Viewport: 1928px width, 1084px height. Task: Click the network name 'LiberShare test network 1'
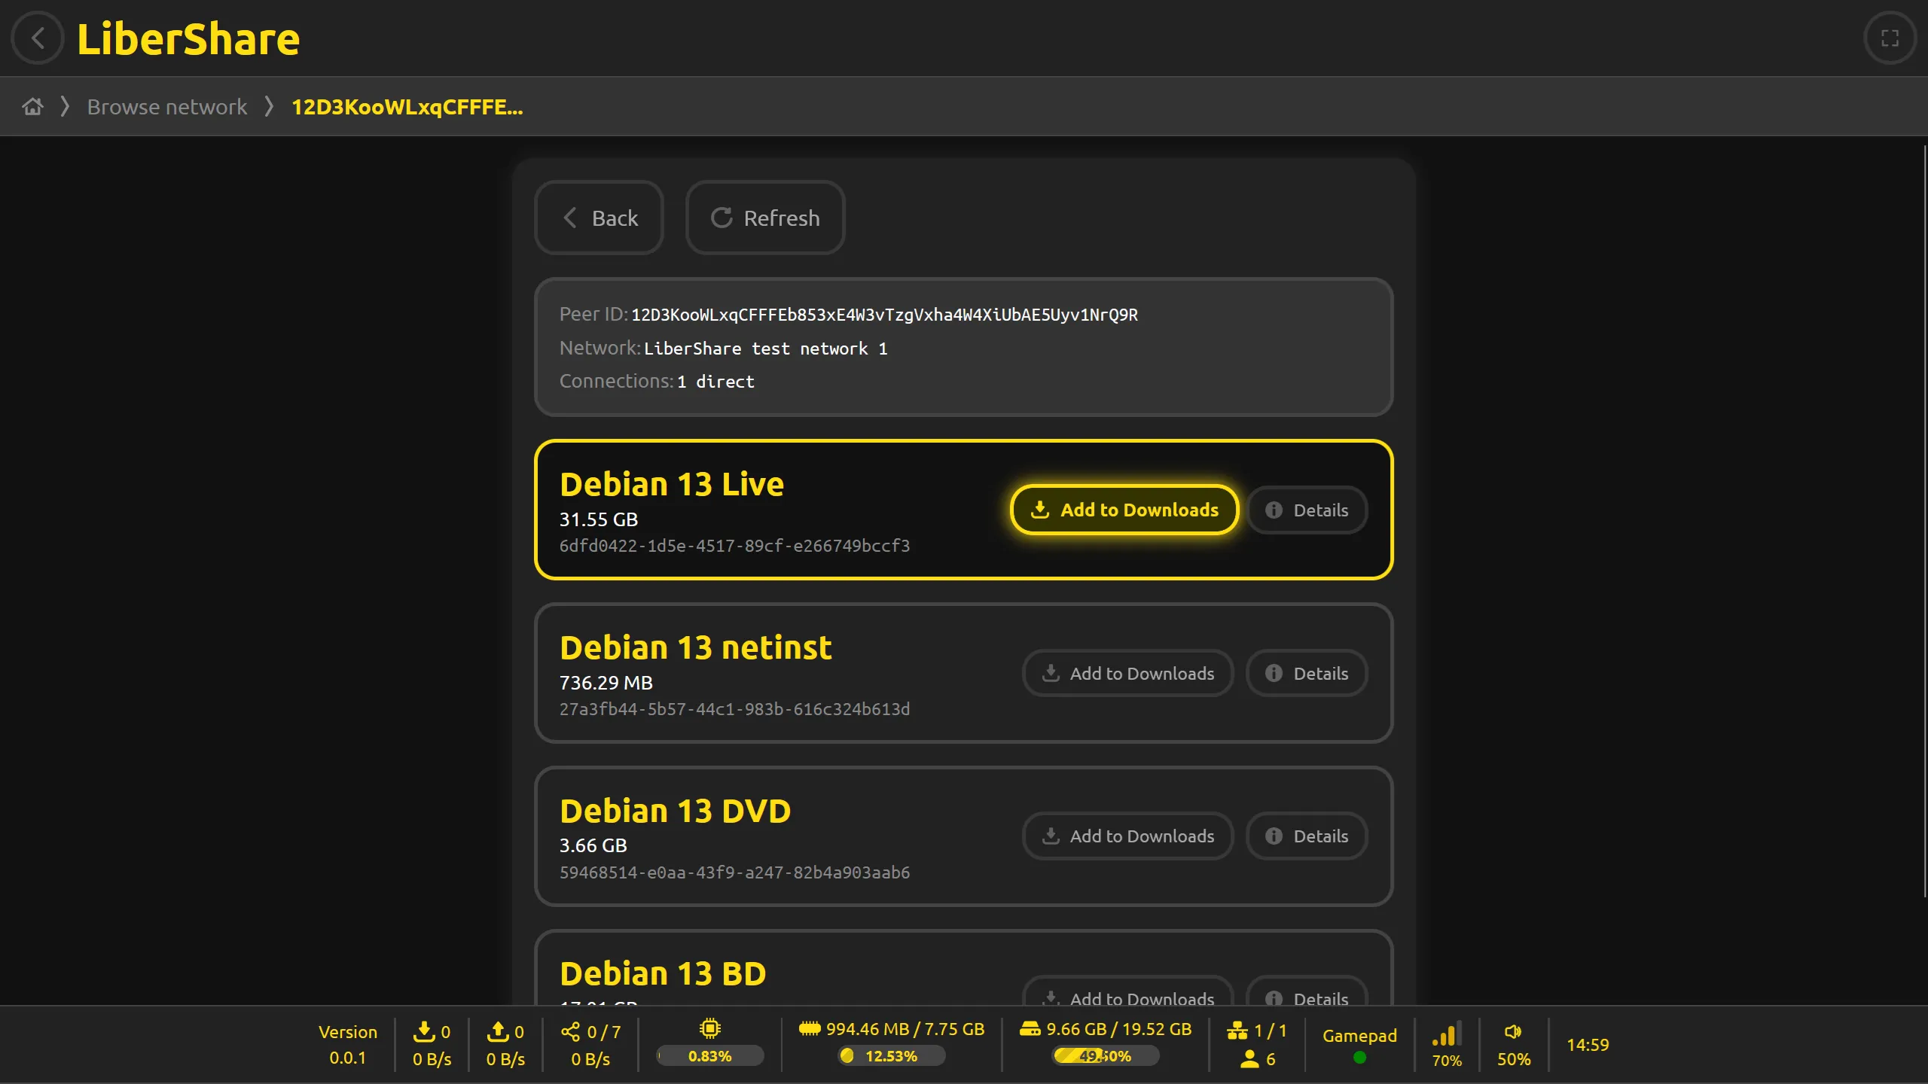click(765, 349)
